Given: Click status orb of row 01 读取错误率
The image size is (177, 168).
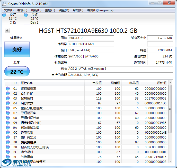Looking at the screenshot, I should point(8,88).
